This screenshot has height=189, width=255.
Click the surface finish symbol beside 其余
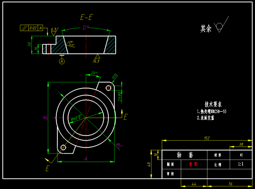click(x=218, y=28)
